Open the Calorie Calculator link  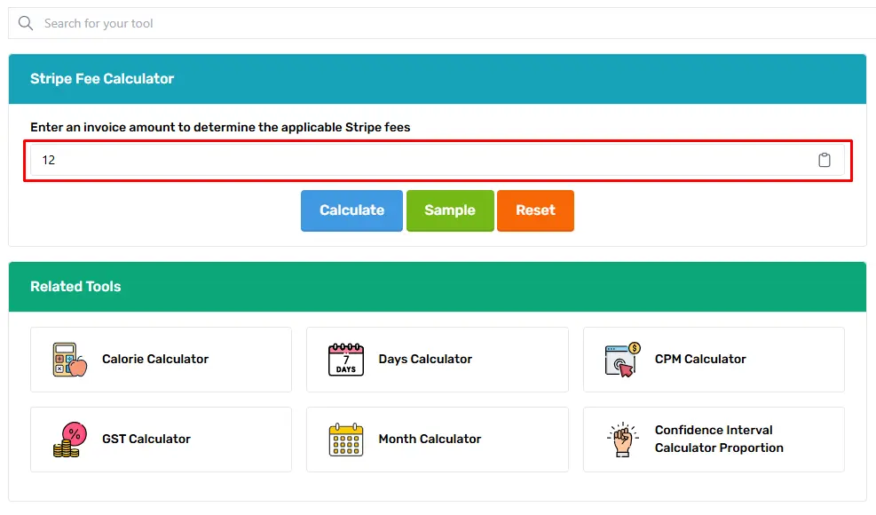point(155,359)
